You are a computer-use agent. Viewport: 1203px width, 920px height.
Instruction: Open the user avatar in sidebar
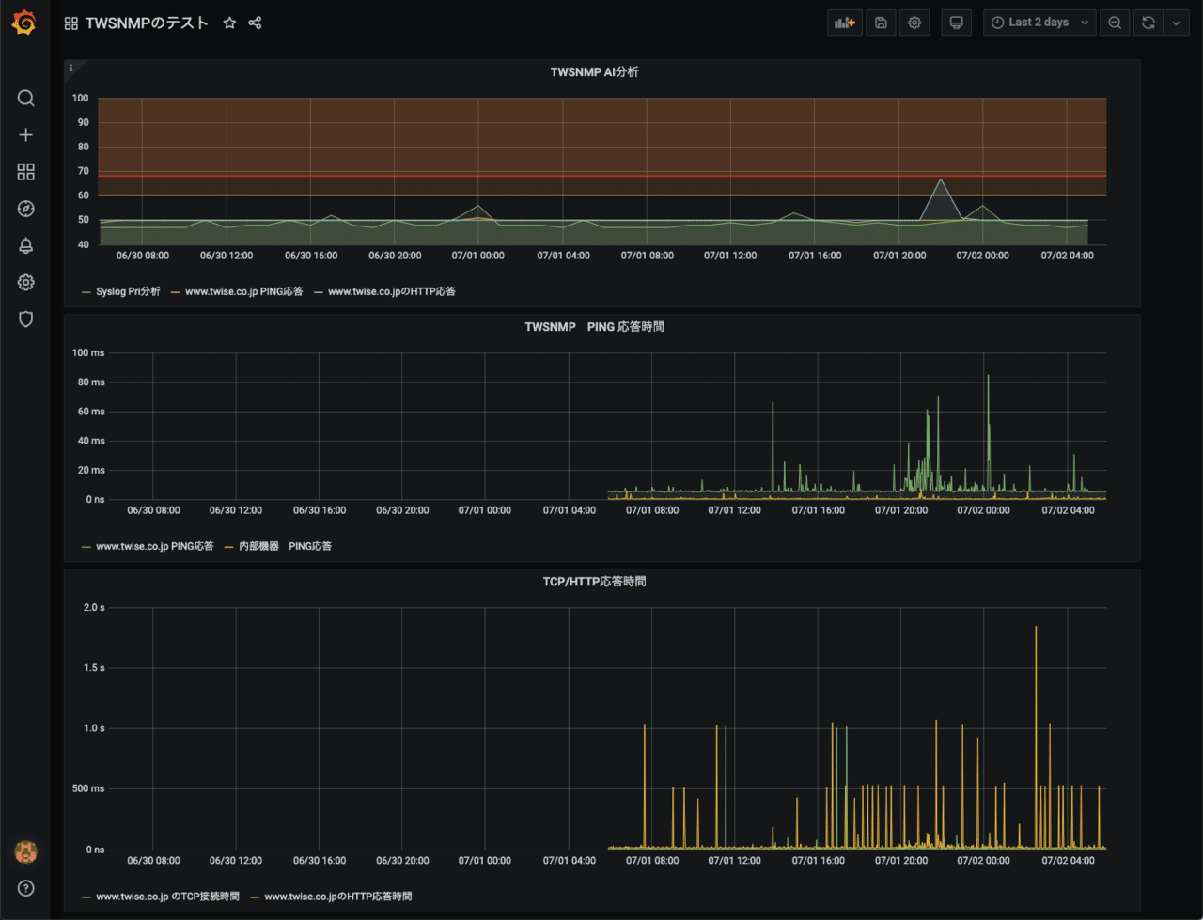coord(26,852)
